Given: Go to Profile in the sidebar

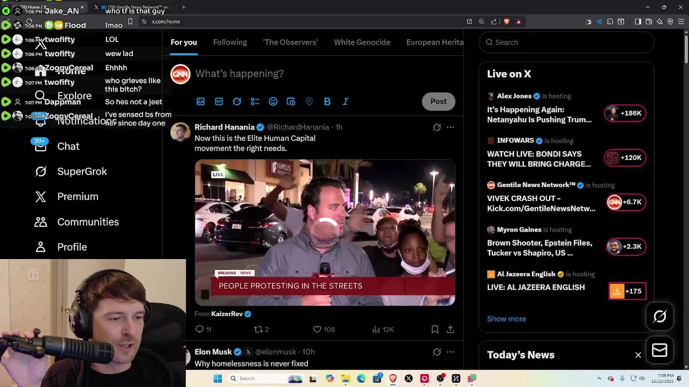Looking at the screenshot, I should coord(60,247).
